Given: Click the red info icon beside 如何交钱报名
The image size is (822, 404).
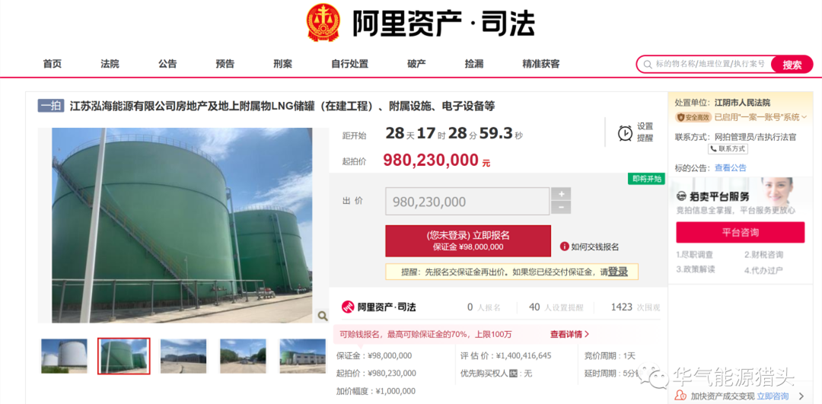Looking at the screenshot, I should (565, 247).
